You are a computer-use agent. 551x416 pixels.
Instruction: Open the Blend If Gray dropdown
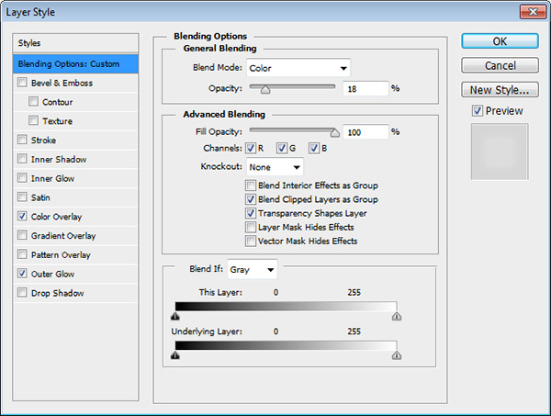(x=253, y=270)
